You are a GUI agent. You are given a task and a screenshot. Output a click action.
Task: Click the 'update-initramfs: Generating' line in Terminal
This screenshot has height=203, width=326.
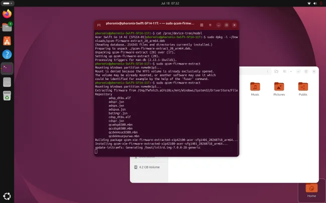click(147, 147)
